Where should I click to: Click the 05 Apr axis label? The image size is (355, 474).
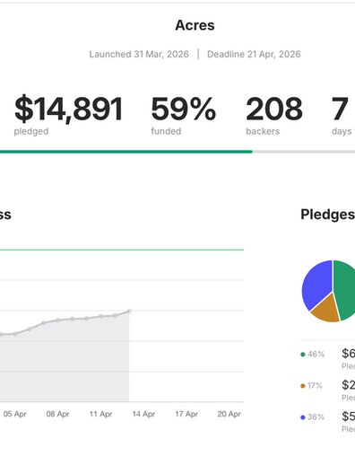(x=14, y=414)
